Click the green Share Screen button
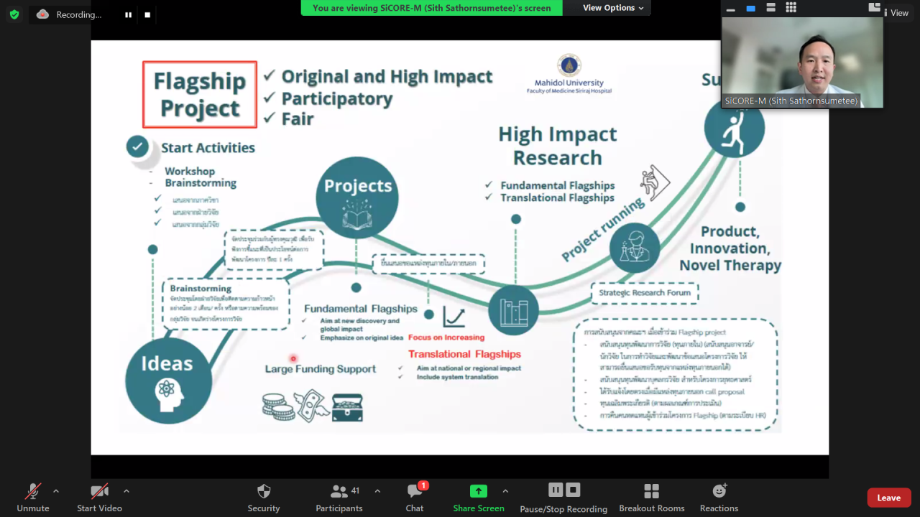The width and height of the screenshot is (920, 517). (478, 497)
